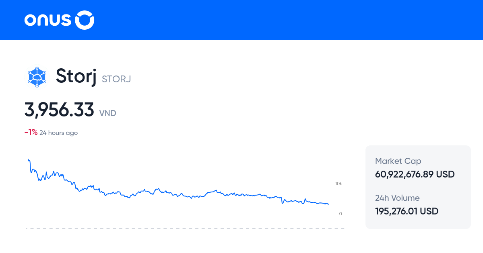Select the coin avatar next to Storj title

pyautogui.click(x=37, y=77)
